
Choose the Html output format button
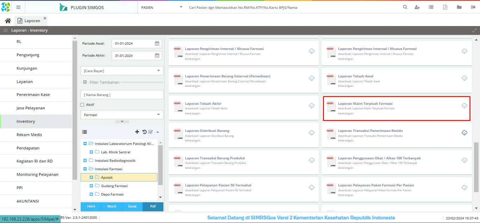pos(91,206)
